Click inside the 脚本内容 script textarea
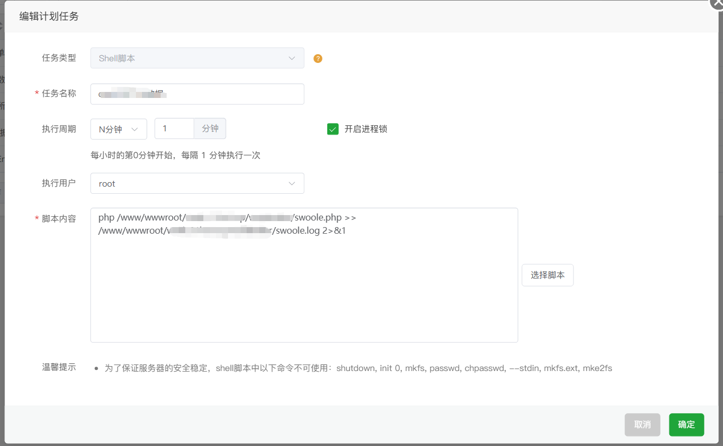Image resolution: width=723 pixels, height=446 pixels. (x=304, y=274)
